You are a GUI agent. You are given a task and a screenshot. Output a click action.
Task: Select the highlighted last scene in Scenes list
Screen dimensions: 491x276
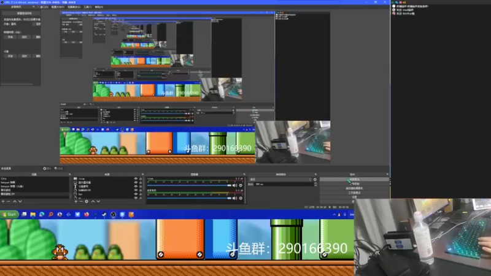34,194
